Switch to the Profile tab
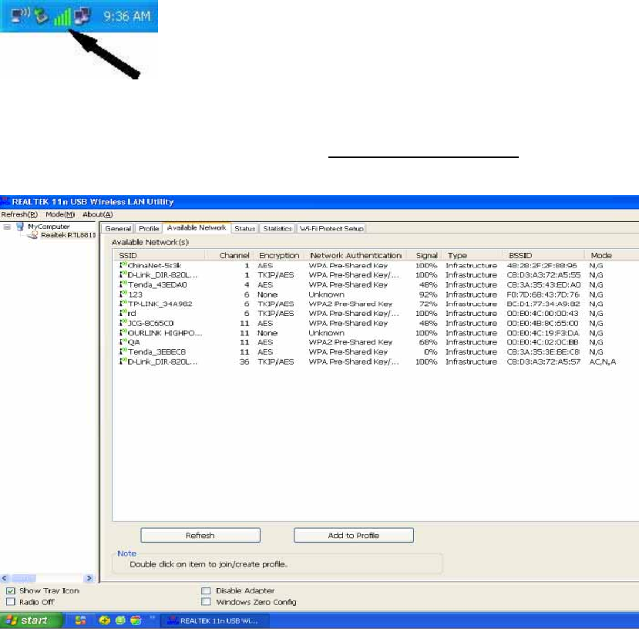Viewport: 639px width, 629px height. coord(149,229)
